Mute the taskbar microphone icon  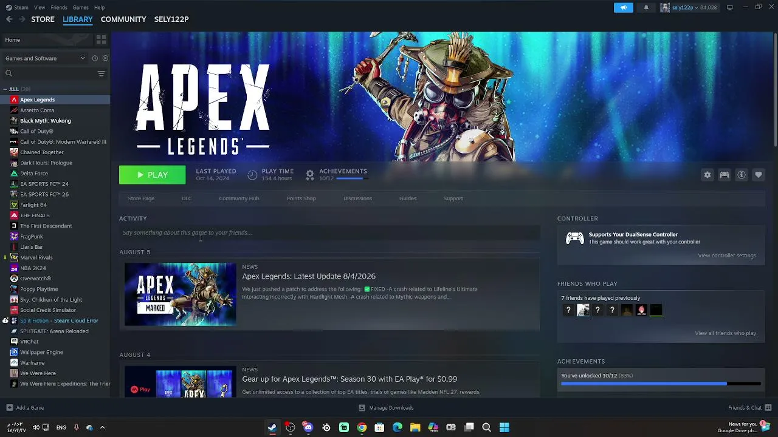pos(76,427)
